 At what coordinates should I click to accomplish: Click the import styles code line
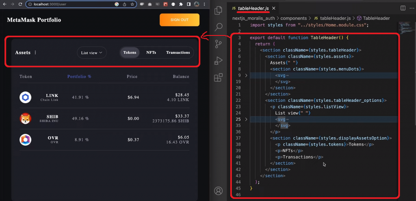(309, 25)
